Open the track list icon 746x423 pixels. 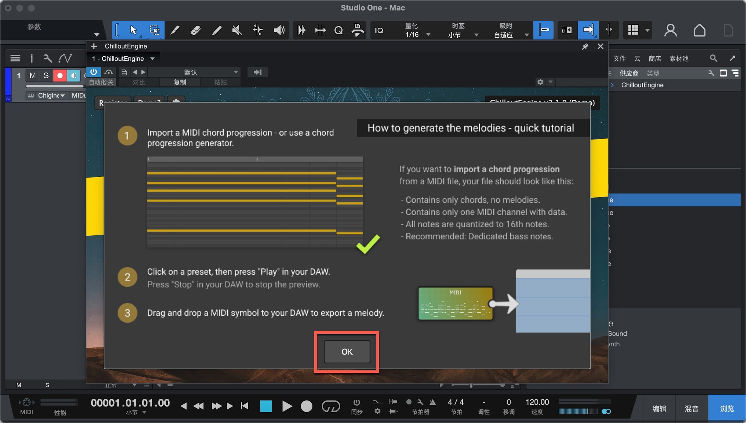point(15,58)
